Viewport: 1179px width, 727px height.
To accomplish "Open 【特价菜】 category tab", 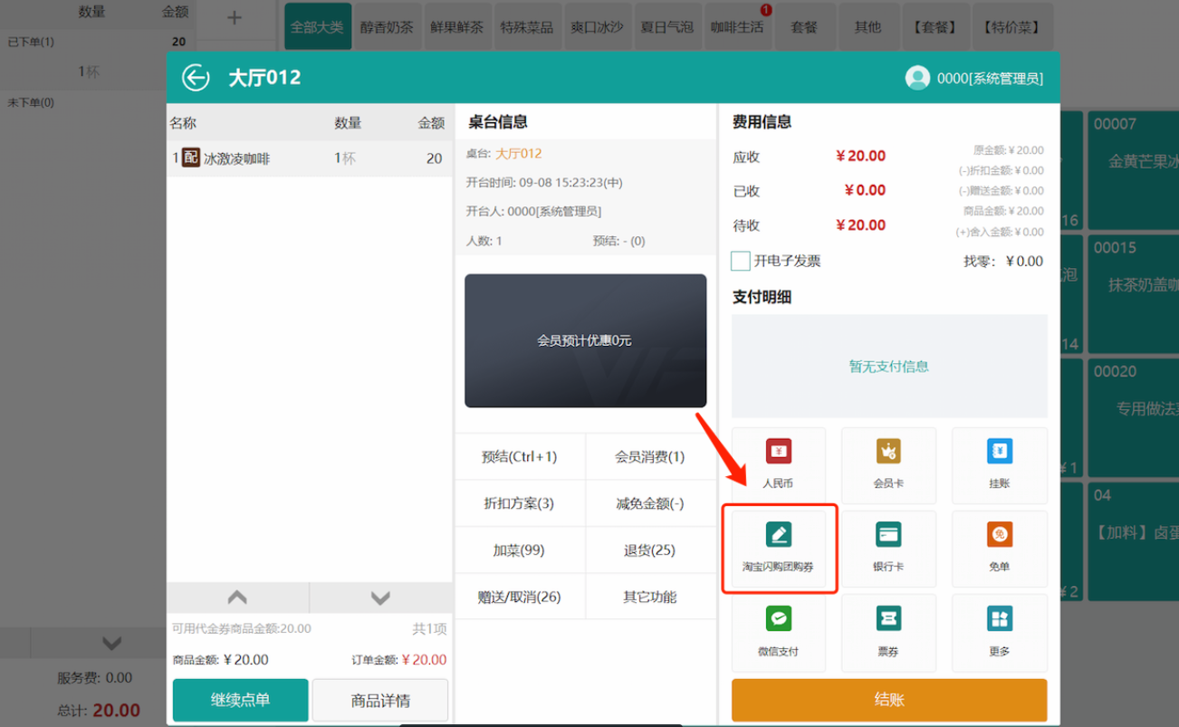I will click(1011, 27).
